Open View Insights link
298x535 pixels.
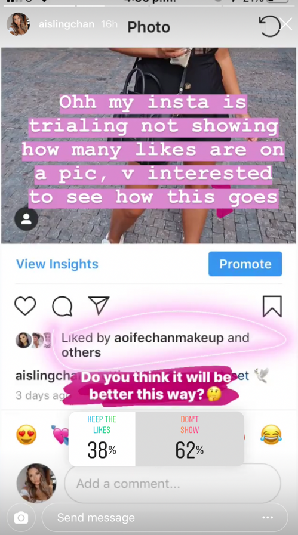click(x=57, y=264)
